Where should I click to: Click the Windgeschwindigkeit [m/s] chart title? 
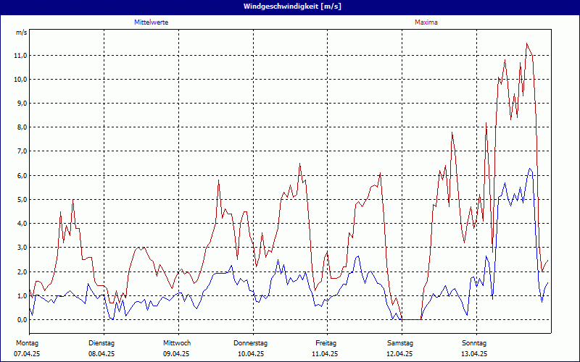[x=290, y=7]
